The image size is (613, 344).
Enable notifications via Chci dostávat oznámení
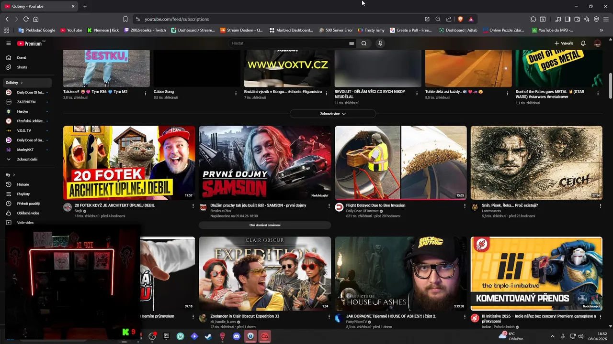pos(265,225)
